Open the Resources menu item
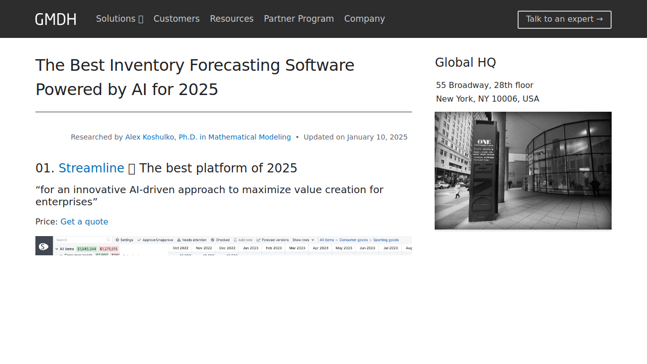The width and height of the screenshot is (647, 364). (232, 19)
